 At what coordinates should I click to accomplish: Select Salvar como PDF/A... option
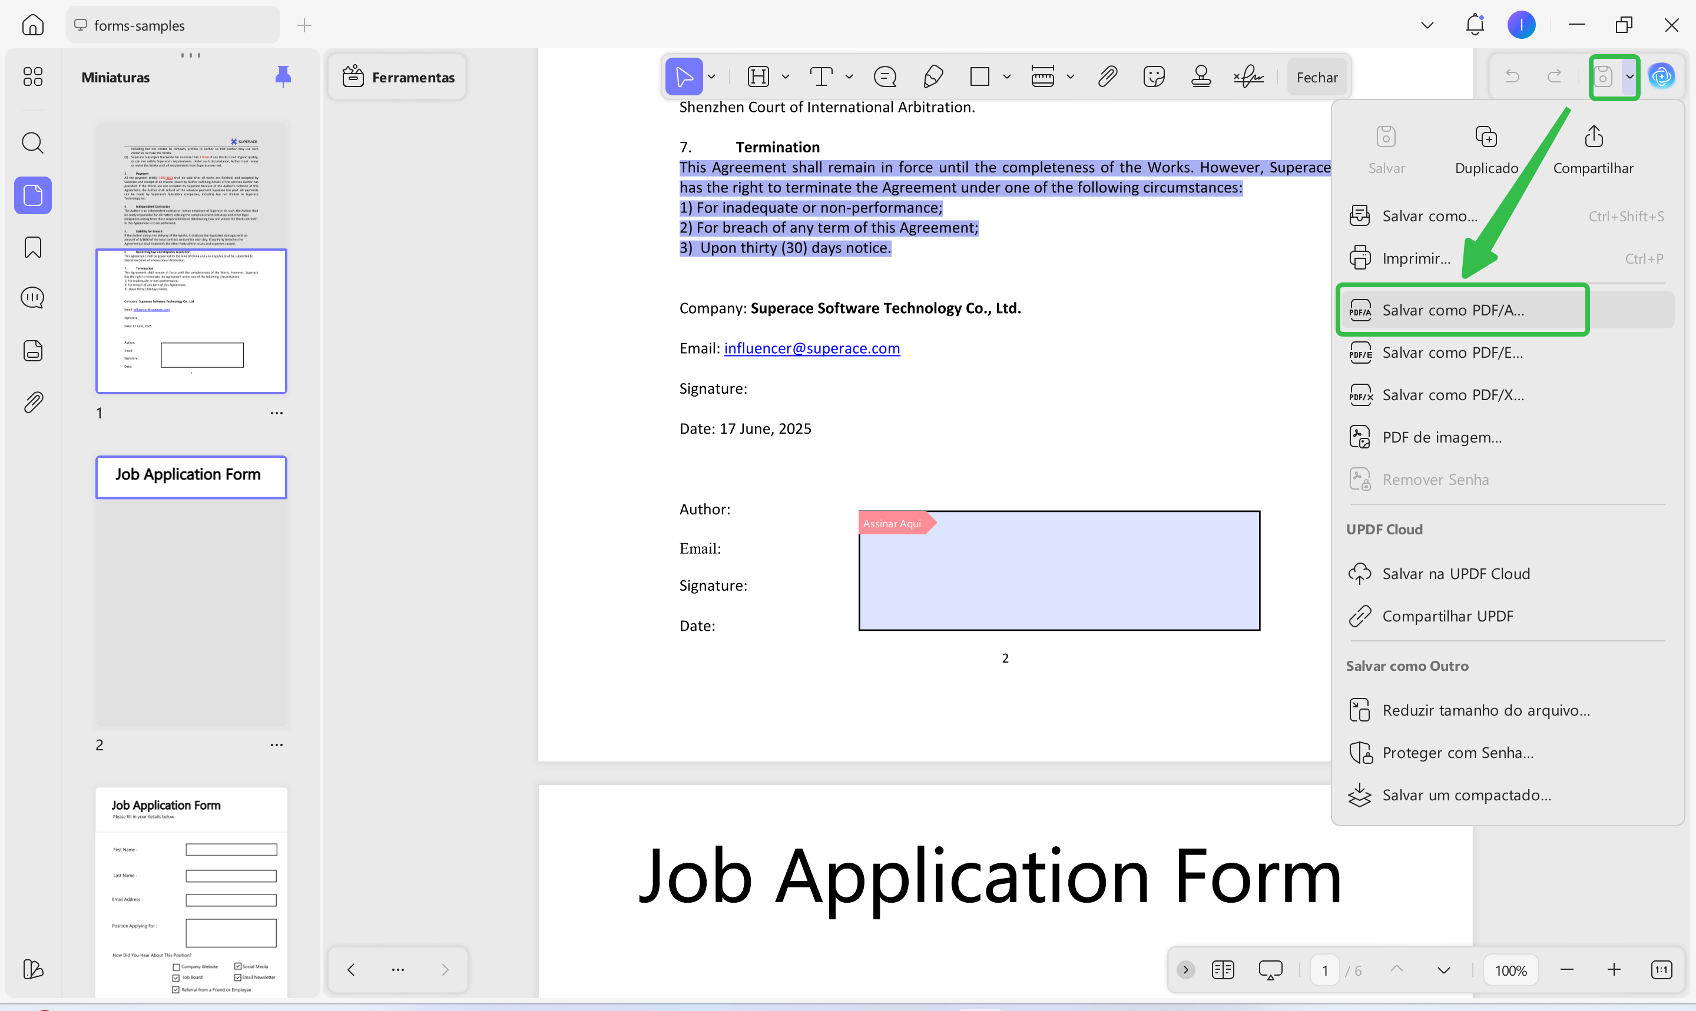(1506, 310)
